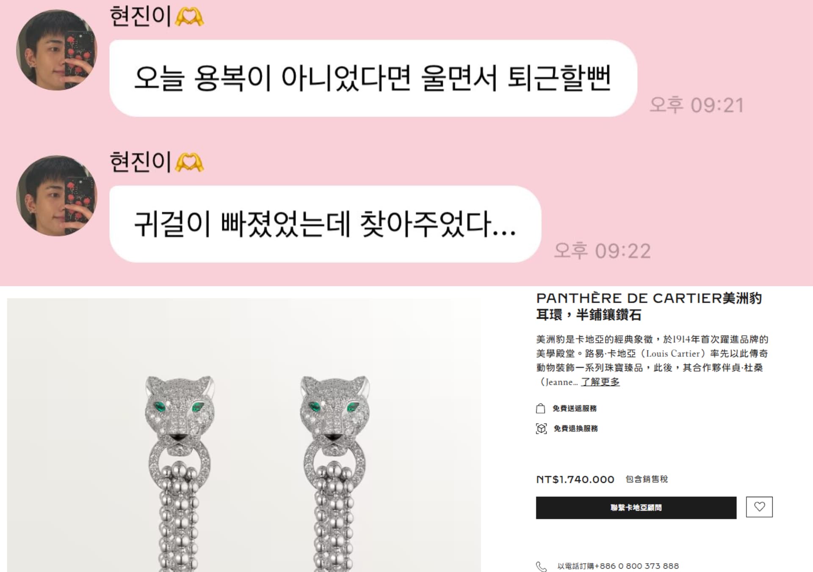Screen dimensions: 813x572
Task: Click the NT$1.740.000 price label
Action: (x=575, y=479)
